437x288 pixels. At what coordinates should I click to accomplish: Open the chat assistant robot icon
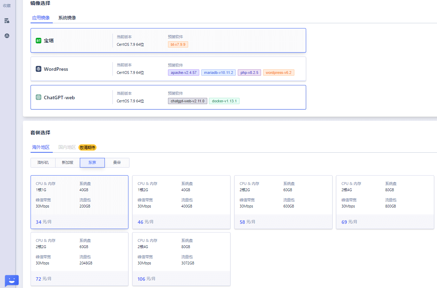pyautogui.click(x=11, y=280)
